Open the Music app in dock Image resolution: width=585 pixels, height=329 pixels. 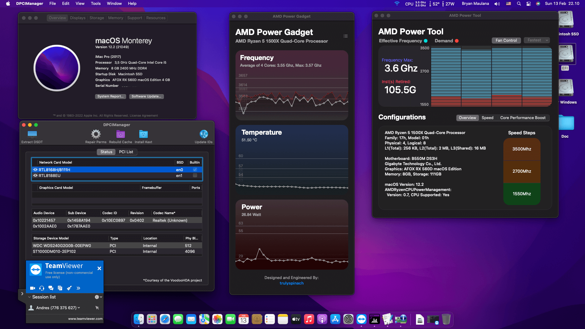(309, 319)
